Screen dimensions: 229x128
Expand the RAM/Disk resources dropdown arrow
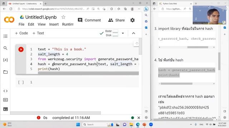click(123, 33)
